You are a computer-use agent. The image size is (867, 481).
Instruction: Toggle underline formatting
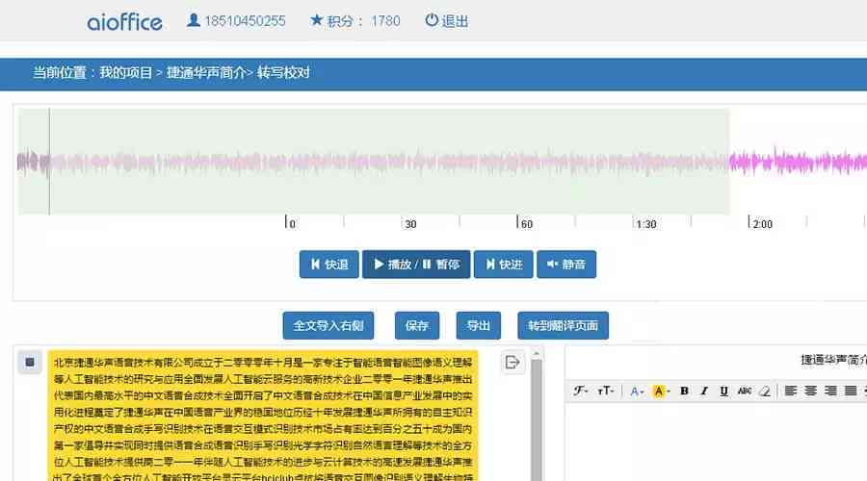[723, 391]
